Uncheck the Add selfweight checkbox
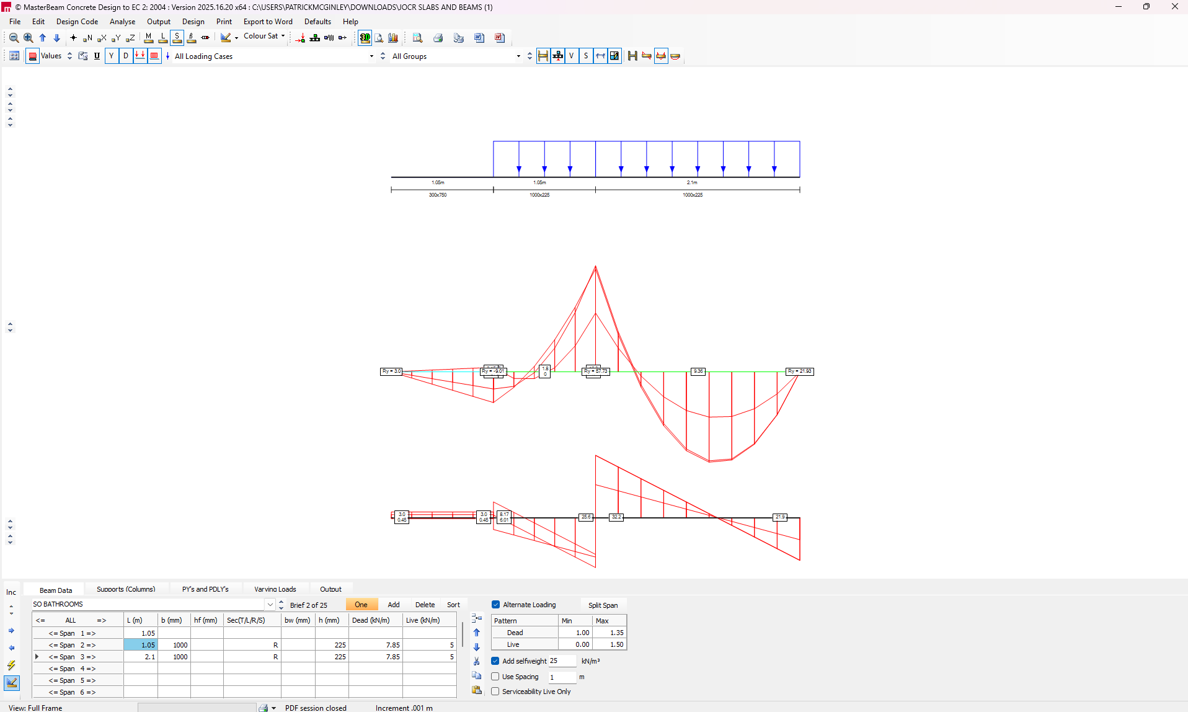 point(495,661)
